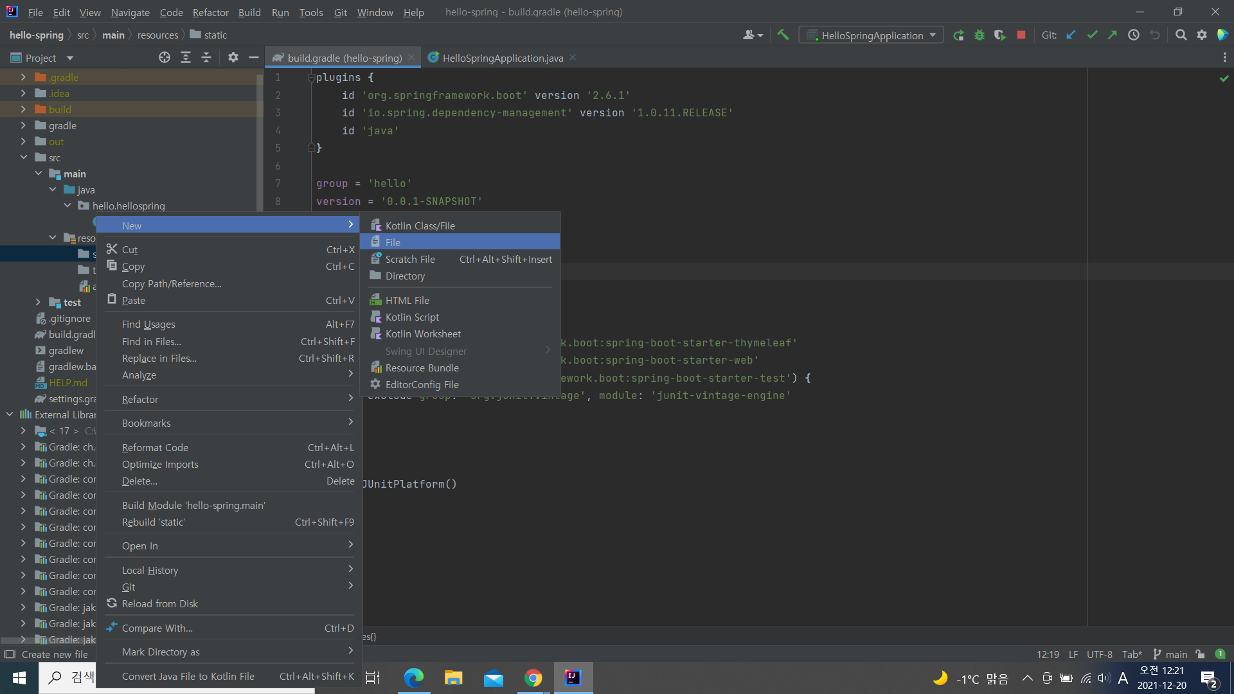Click the red Stop button icon
1234x694 pixels.
coord(1021,35)
